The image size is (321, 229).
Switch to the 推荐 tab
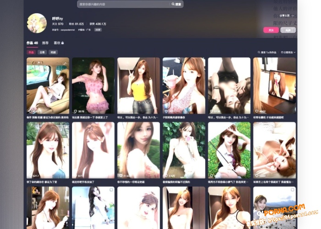pyautogui.click(x=45, y=43)
